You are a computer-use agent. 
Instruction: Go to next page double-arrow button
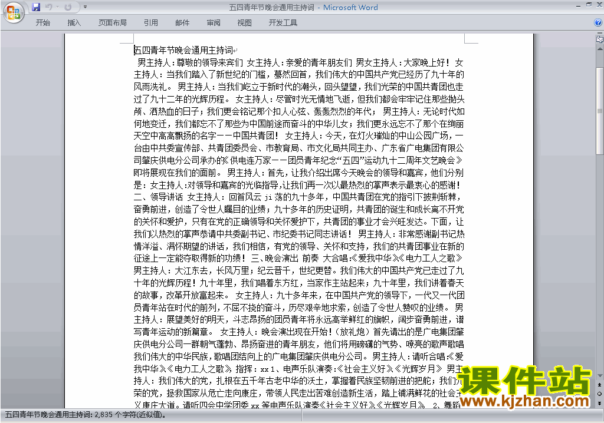(599, 403)
